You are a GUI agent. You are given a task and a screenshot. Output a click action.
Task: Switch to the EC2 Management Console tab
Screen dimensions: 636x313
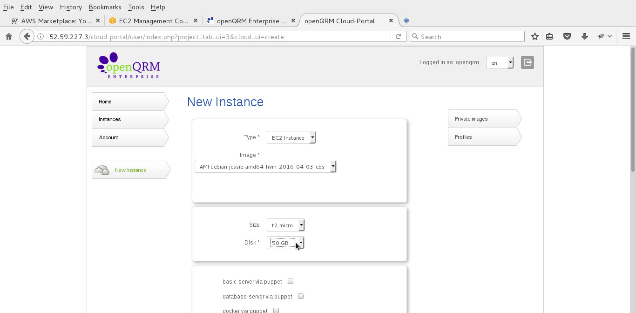(154, 20)
